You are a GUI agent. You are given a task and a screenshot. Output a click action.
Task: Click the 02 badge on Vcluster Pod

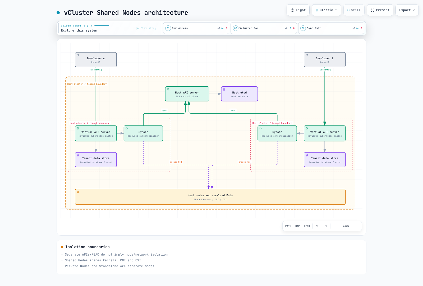coord(236,28)
